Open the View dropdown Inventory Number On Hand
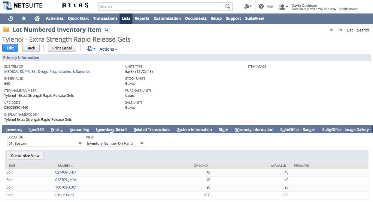 pos(116,144)
